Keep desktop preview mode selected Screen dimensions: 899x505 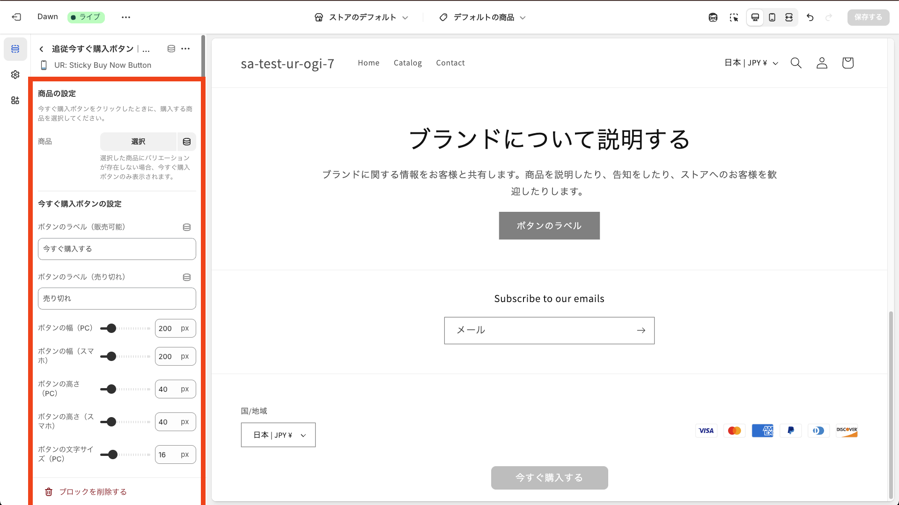click(x=755, y=17)
